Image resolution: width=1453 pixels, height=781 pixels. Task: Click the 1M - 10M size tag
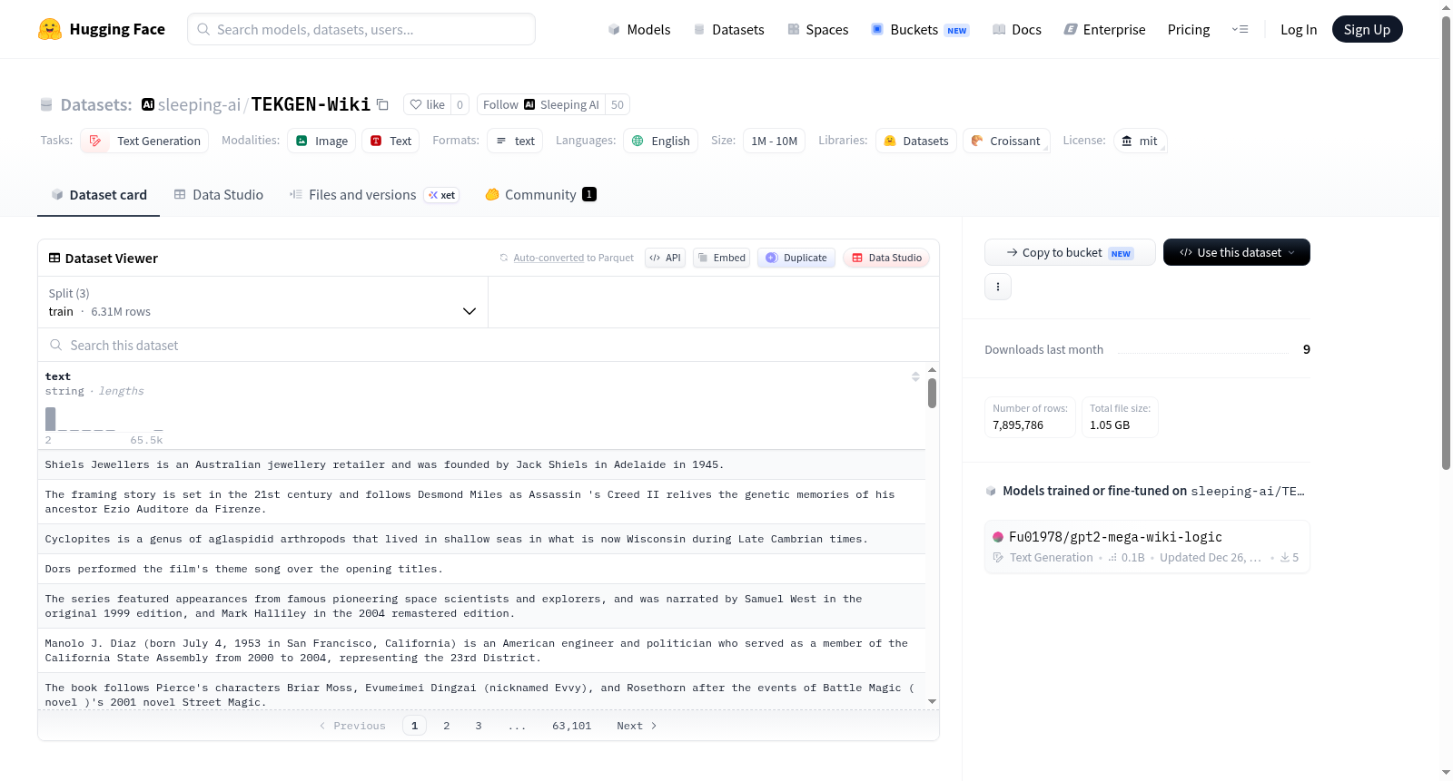pyautogui.click(x=774, y=141)
